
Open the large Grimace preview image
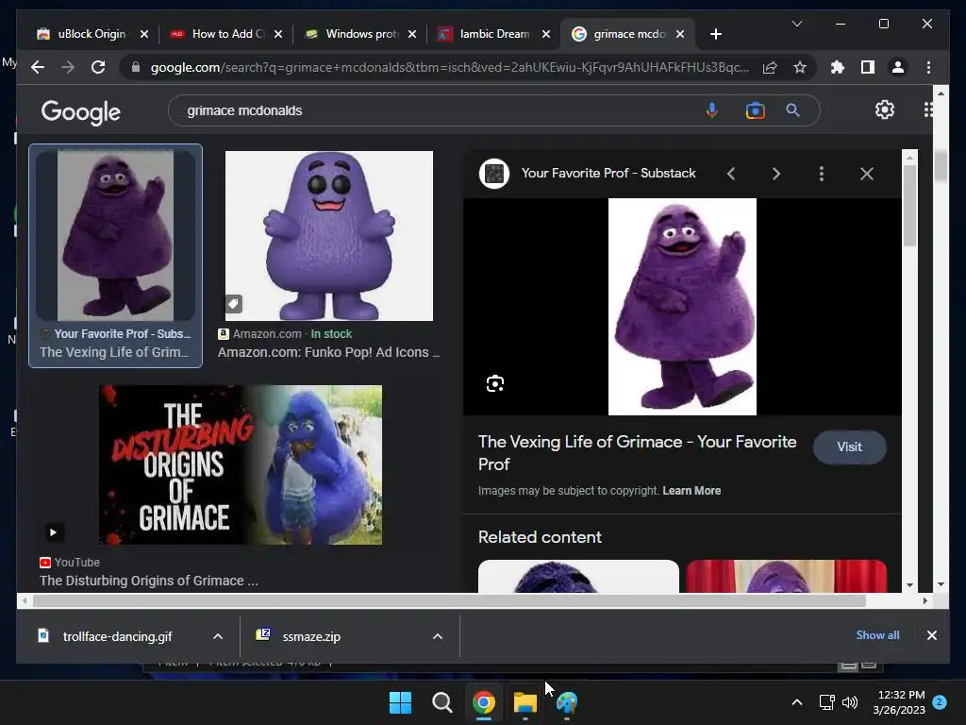[x=682, y=307]
